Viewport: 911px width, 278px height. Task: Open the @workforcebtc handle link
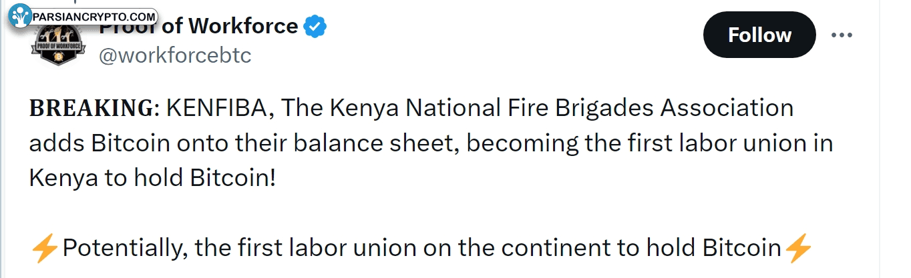(175, 55)
